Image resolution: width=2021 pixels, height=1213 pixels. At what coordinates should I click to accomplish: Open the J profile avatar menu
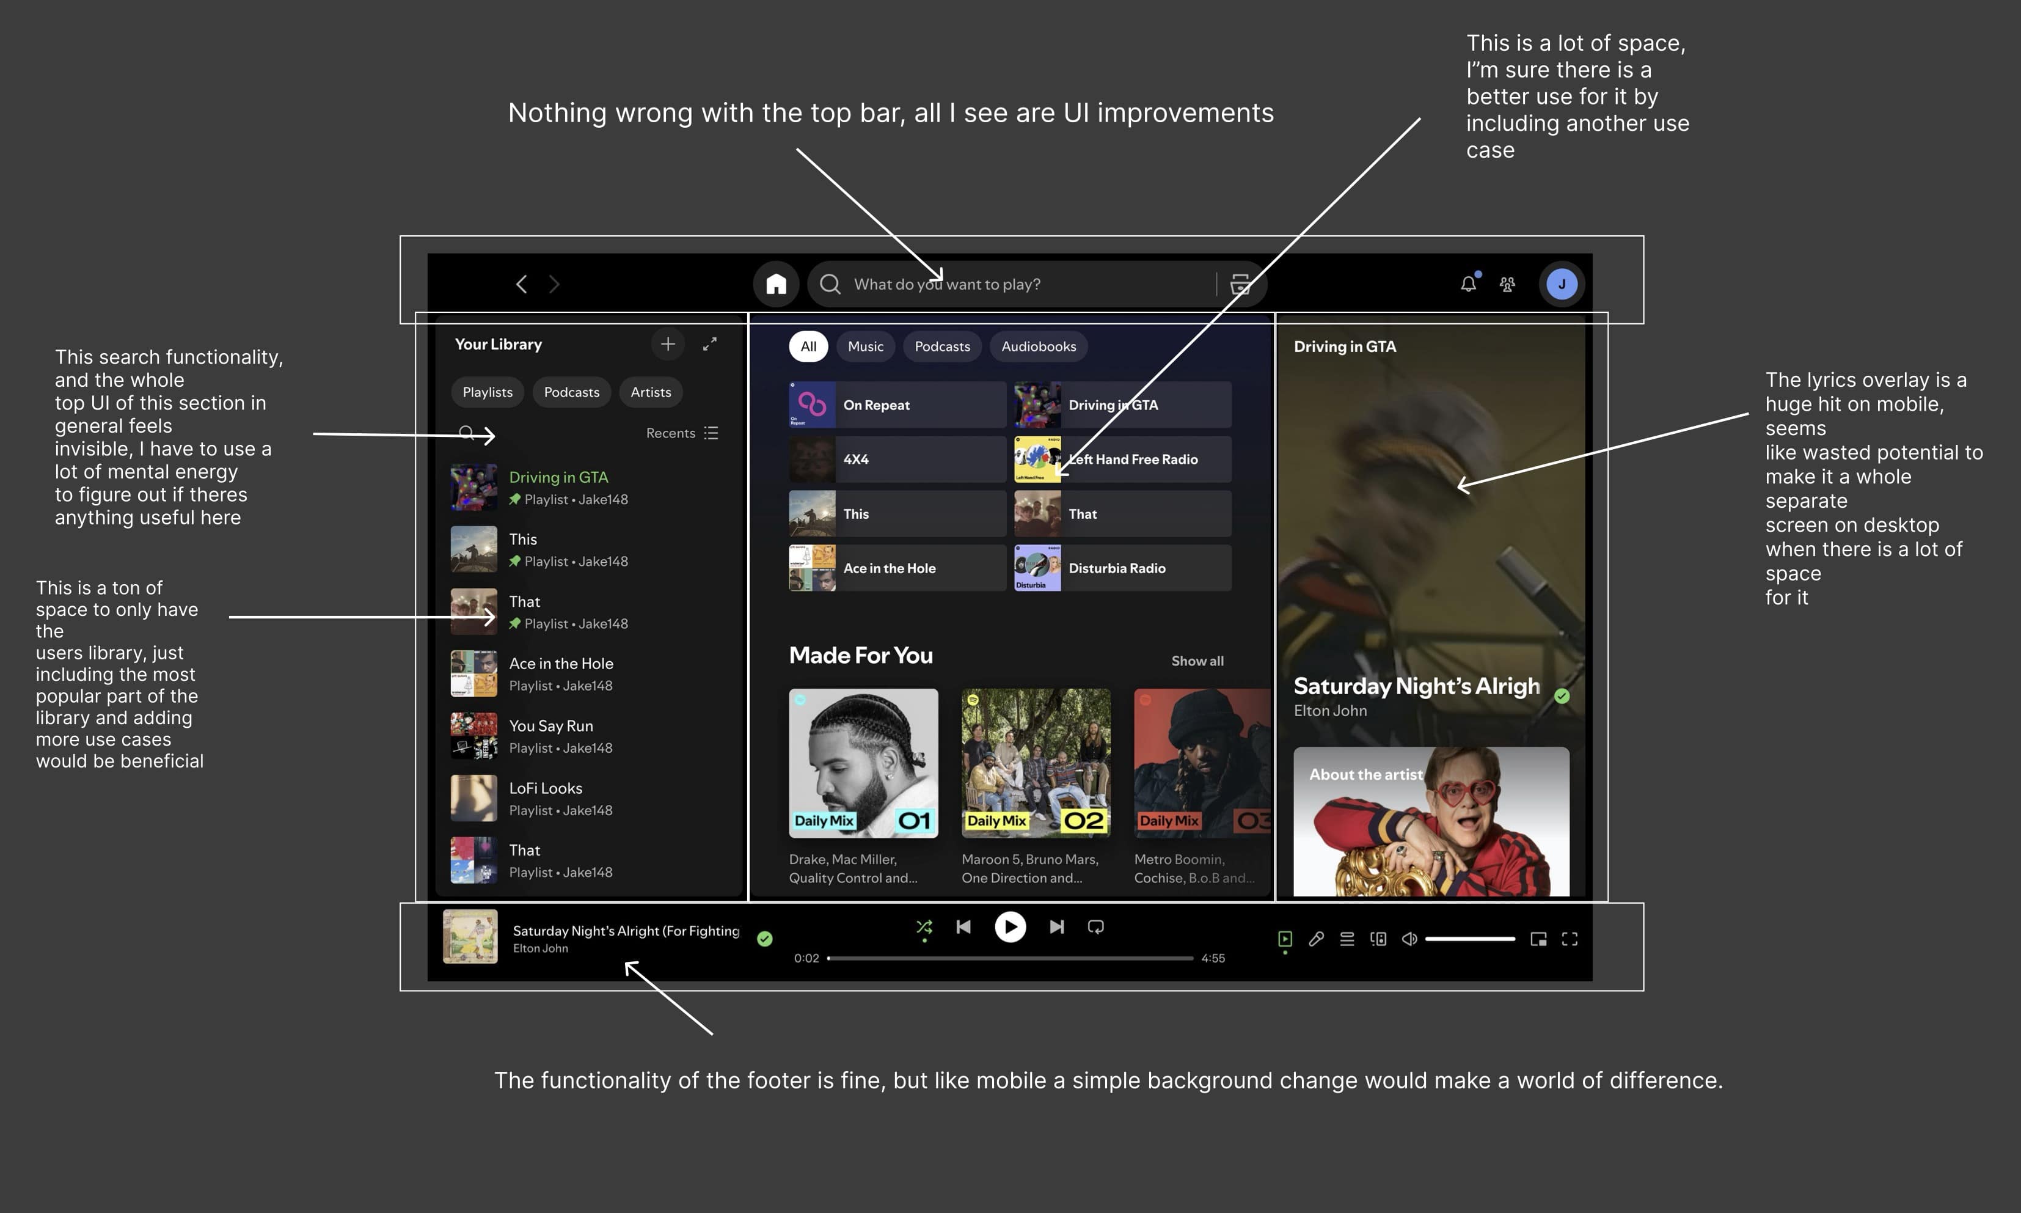1561,284
